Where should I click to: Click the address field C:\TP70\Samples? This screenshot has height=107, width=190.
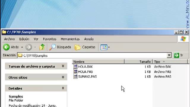(92, 56)
